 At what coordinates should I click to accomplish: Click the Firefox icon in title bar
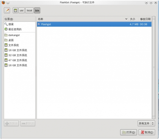[x=3, y=3]
